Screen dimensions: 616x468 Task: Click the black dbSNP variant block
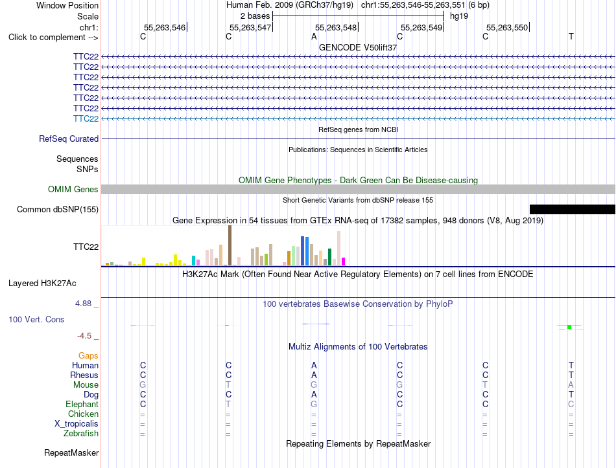coord(573,210)
